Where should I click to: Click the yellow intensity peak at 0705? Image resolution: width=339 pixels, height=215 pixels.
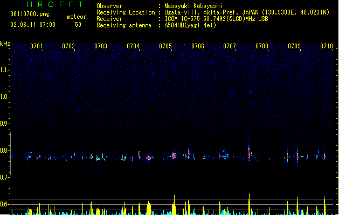pos(174,205)
